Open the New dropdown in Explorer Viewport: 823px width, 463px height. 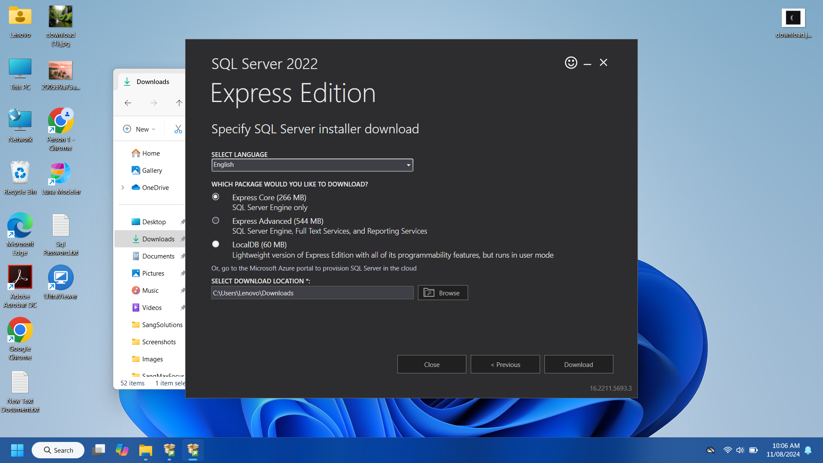pyautogui.click(x=139, y=129)
